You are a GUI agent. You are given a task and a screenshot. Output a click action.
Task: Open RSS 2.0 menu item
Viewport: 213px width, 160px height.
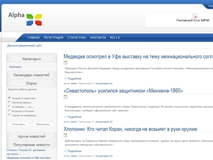coord(115,38)
